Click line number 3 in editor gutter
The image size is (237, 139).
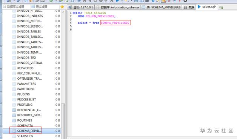tap(71, 20)
